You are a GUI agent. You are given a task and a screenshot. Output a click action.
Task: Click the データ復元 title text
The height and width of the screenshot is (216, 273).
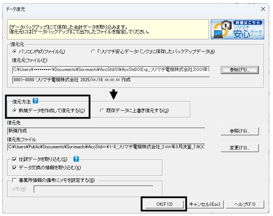[16, 9]
